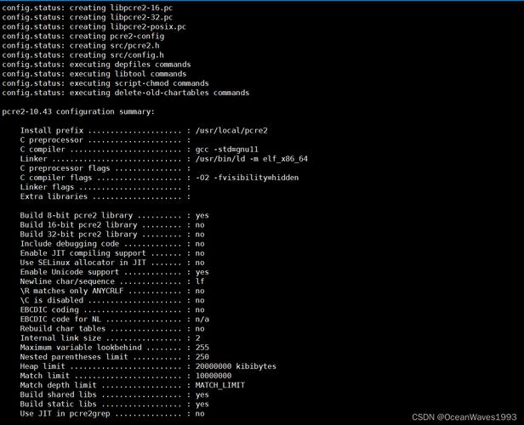Select the 'creating src/pcre2.h' line
Screen dimensions: 524x425
pos(81,45)
